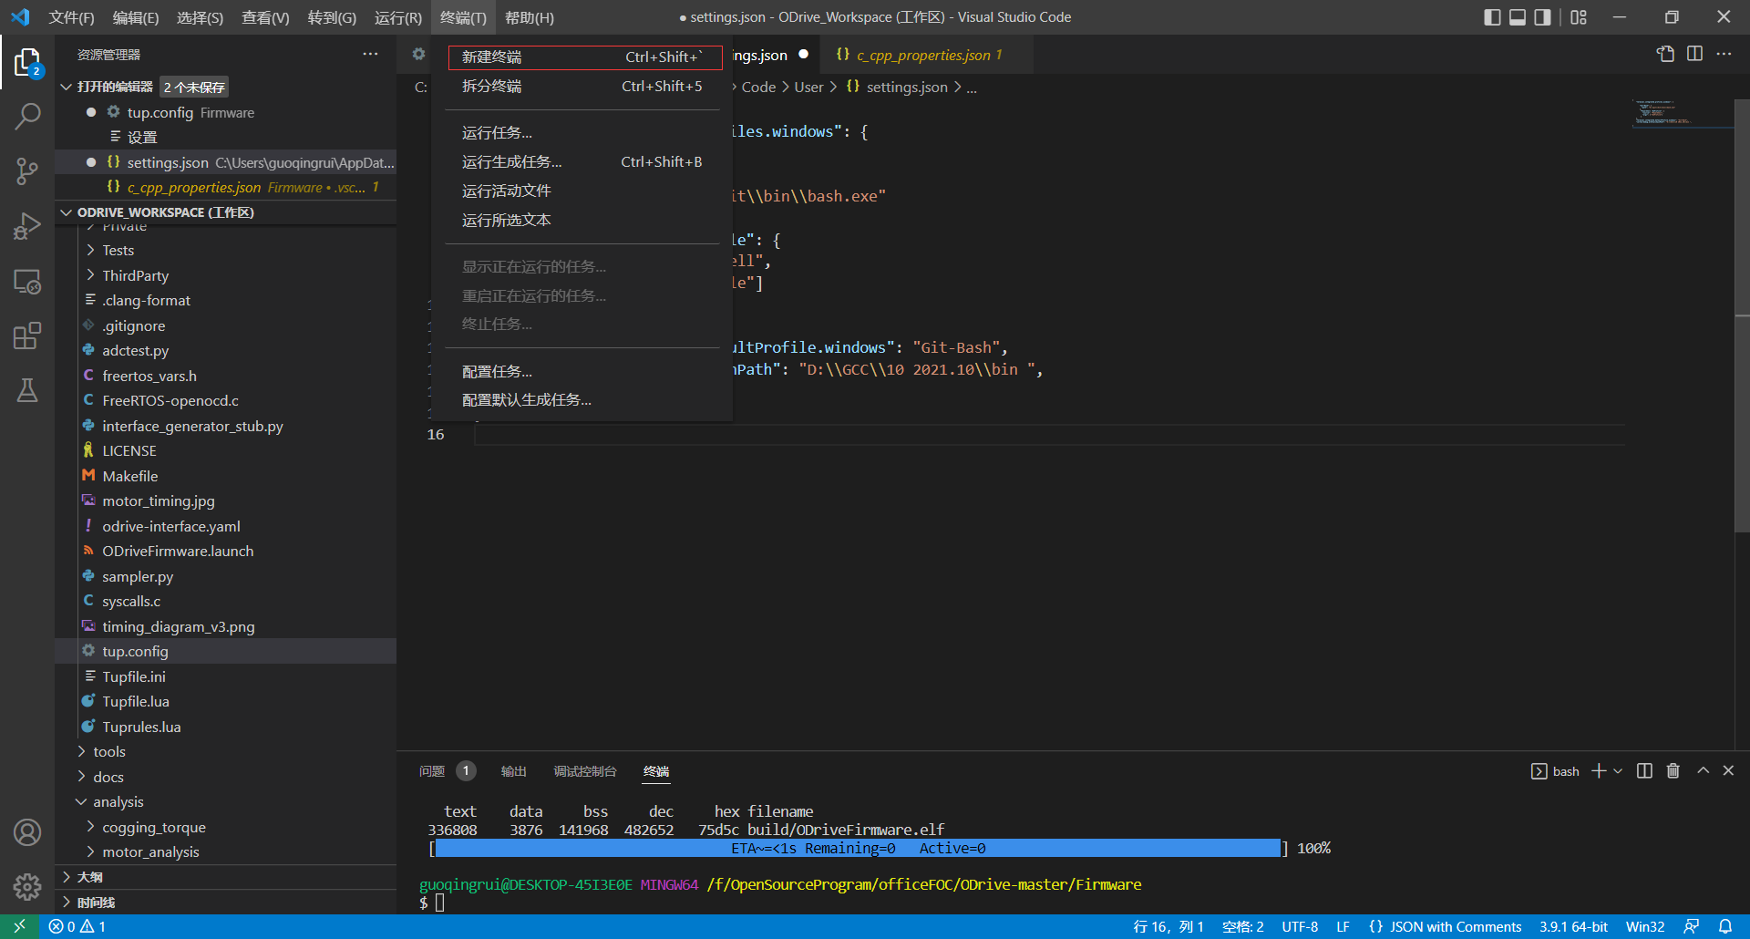Screen dimensions: 1750x939
Task: Open the JSON with Comments language selector
Action: (1445, 926)
